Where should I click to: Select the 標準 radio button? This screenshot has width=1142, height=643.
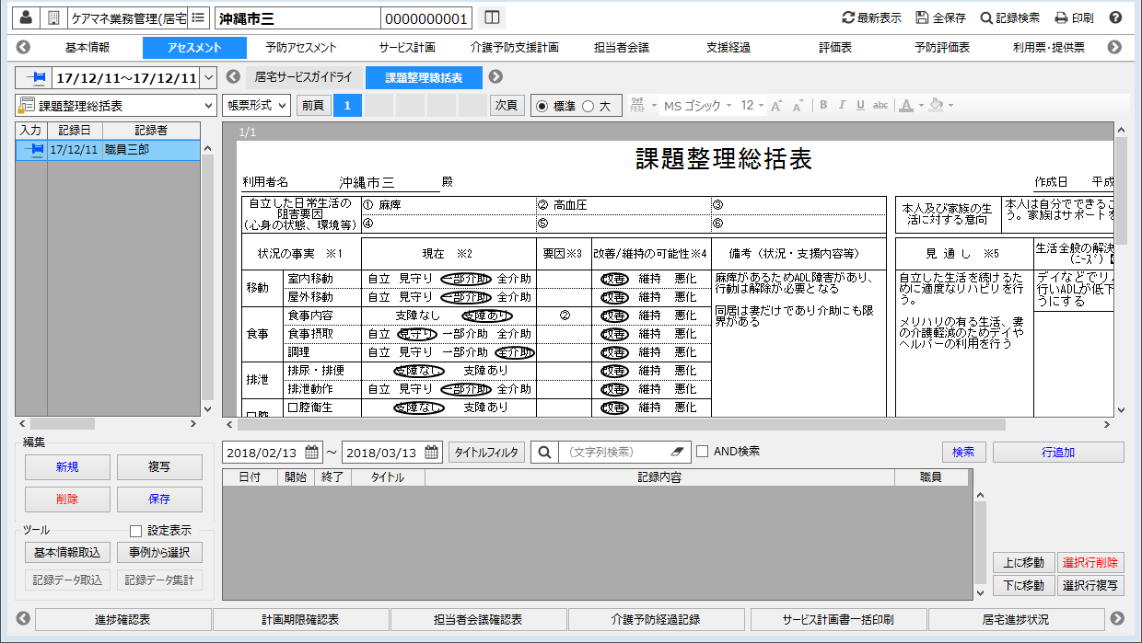point(542,106)
